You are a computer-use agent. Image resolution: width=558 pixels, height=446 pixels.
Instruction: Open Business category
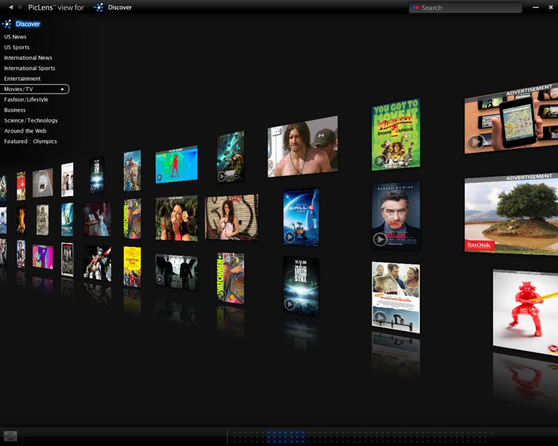pos(15,110)
